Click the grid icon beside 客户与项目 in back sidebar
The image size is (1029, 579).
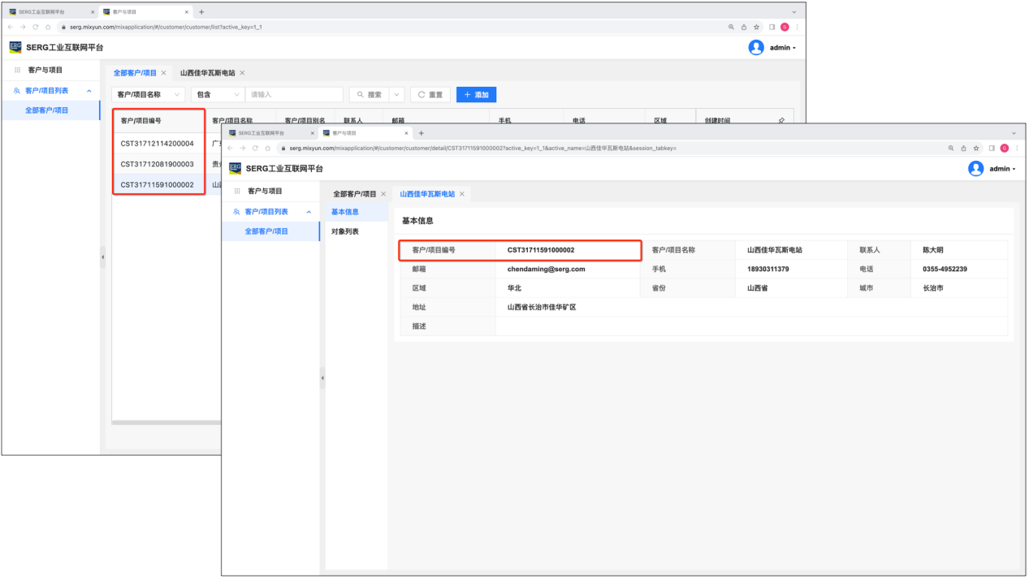(18, 71)
